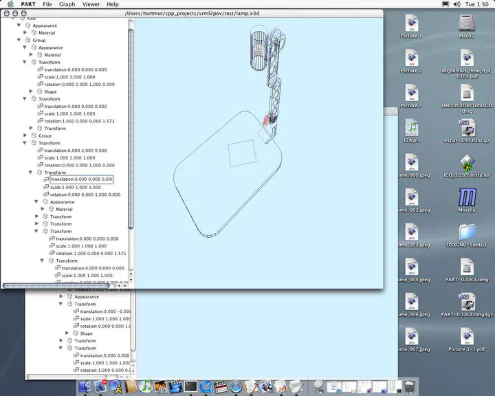This screenshot has width=495, height=396.
Task: Click the tree vertical scrollbar in lamp.x3d window
Action: pos(131,129)
